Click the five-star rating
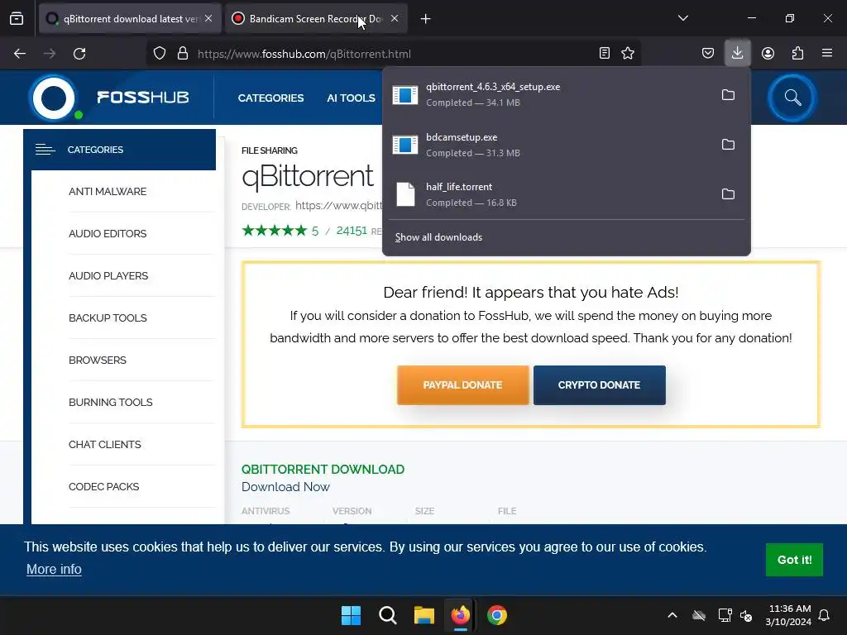Image resolution: width=847 pixels, height=635 pixels. tap(275, 231)
